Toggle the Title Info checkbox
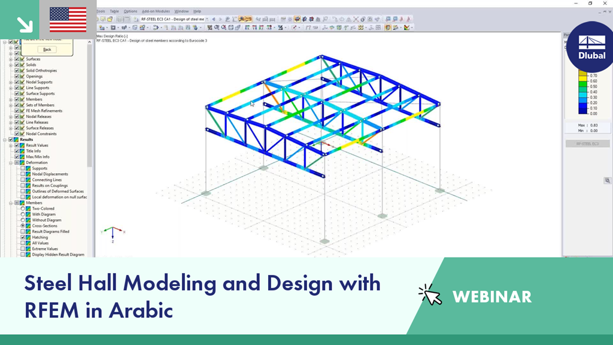Screen dimensions: 613x345 17,151
